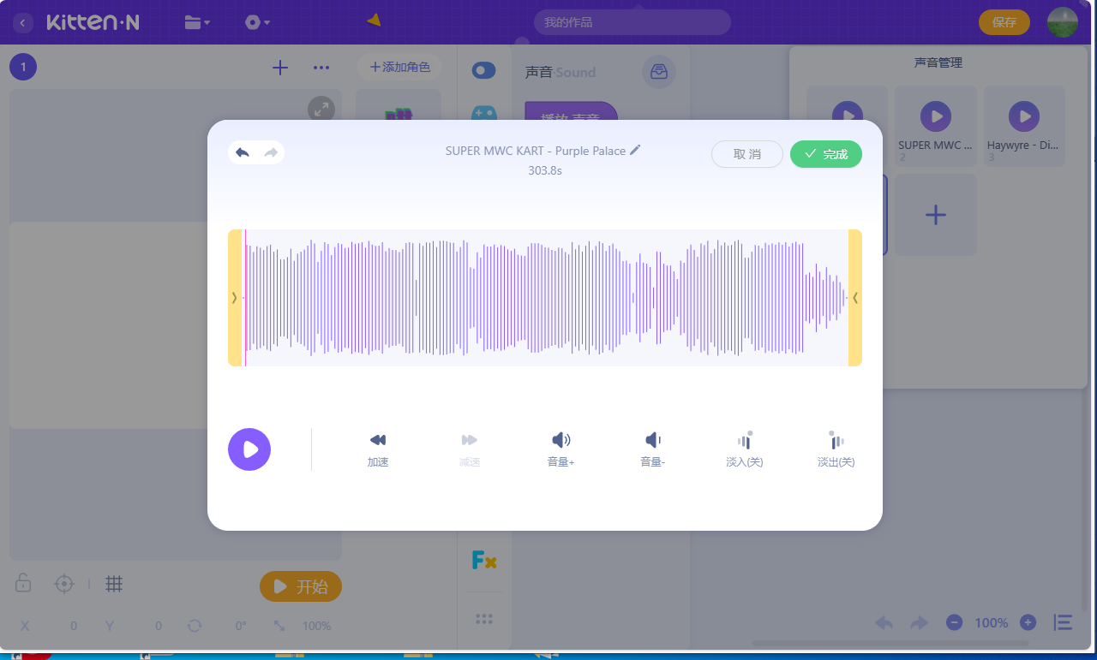
Task: Confirm the edit with 完成
Action: [x=826, y=154]
